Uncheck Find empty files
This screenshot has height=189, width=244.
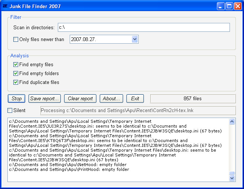(x=16, y=64)
